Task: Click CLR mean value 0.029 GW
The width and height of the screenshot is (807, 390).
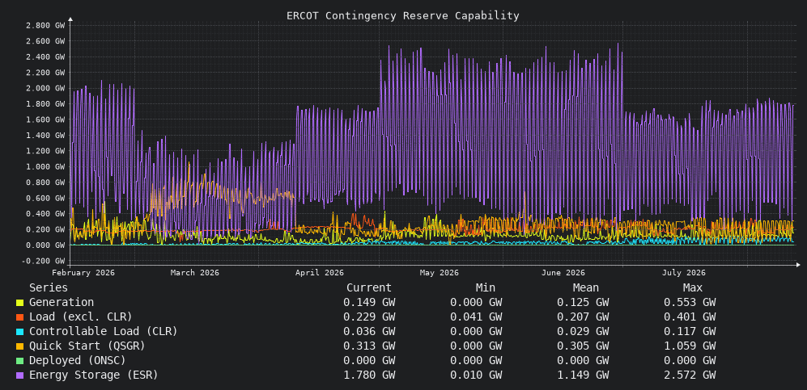Action: [x=583, y=332]
